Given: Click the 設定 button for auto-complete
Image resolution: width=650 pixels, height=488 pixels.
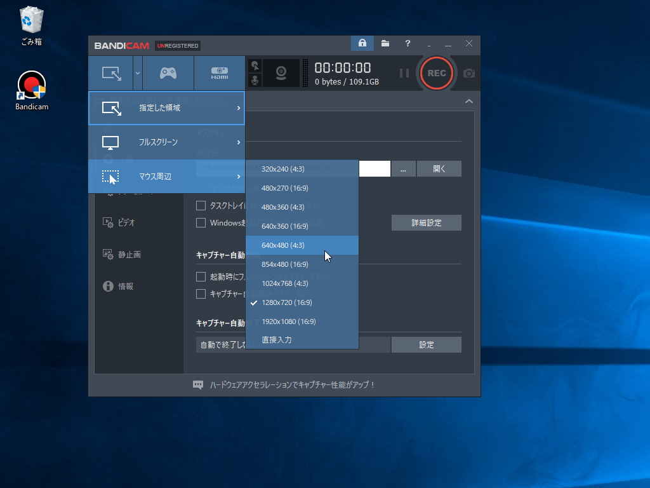Looking at the screenshot, I should pos(426,345).
